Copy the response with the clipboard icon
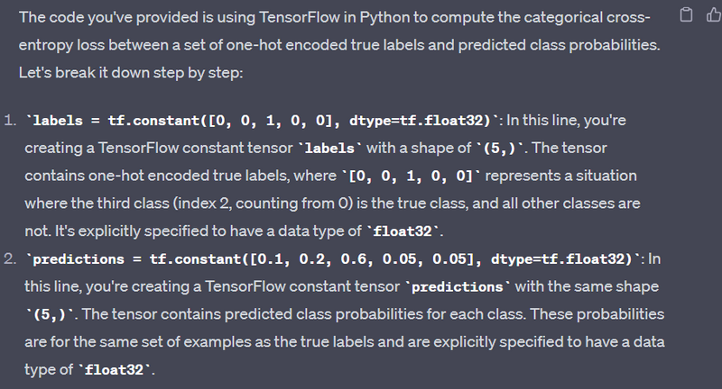 click(x=687, y=15)
